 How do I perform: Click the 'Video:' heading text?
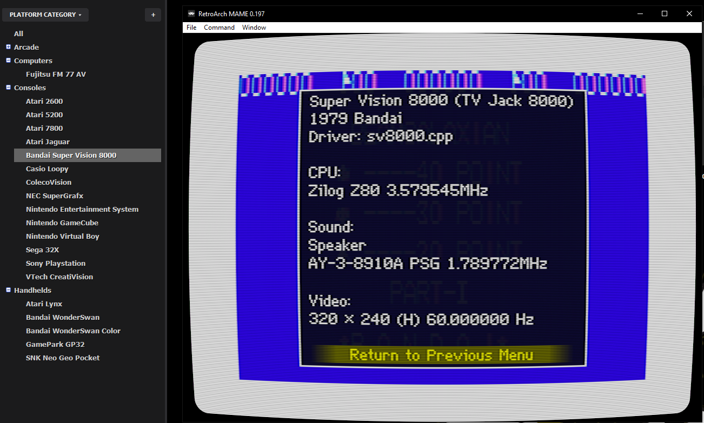pos(330,300)
